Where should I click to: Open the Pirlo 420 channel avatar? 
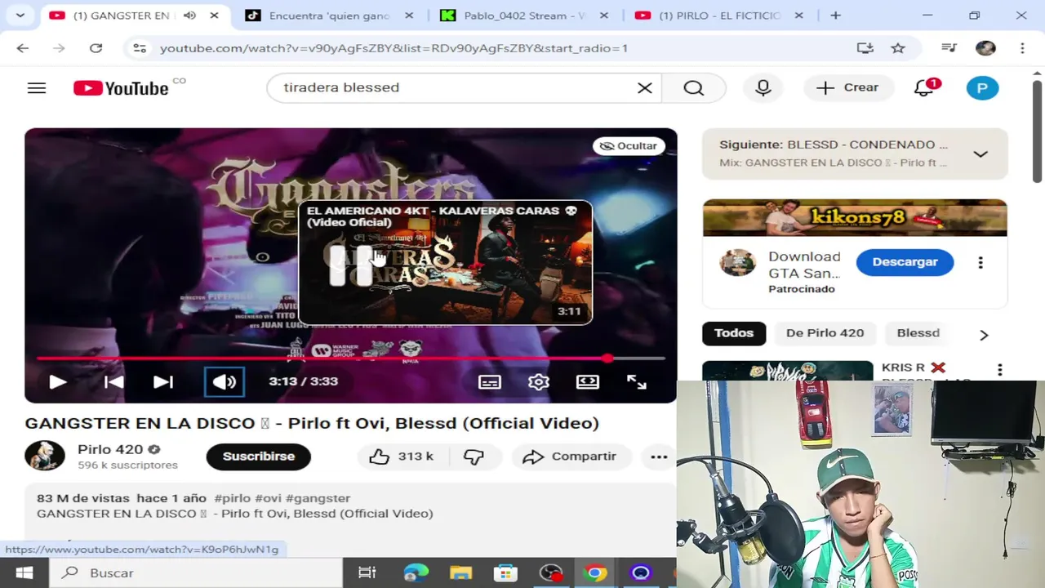point(45,456)
